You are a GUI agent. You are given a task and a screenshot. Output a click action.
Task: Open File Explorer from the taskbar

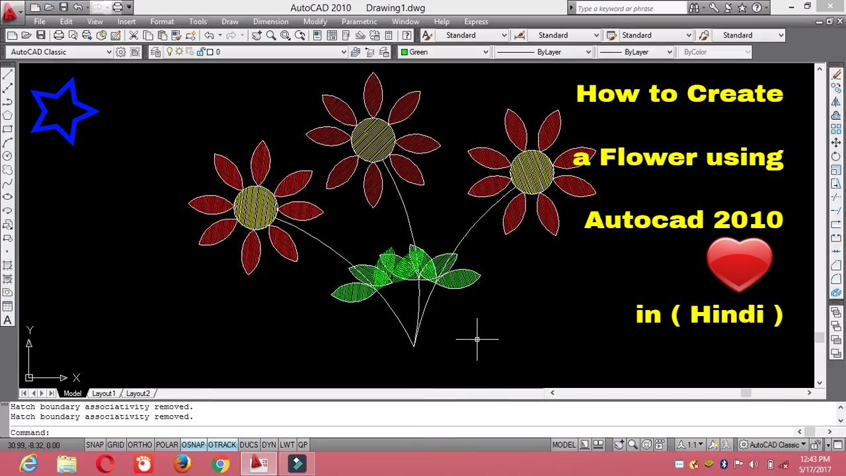click(x=67, y=464)
